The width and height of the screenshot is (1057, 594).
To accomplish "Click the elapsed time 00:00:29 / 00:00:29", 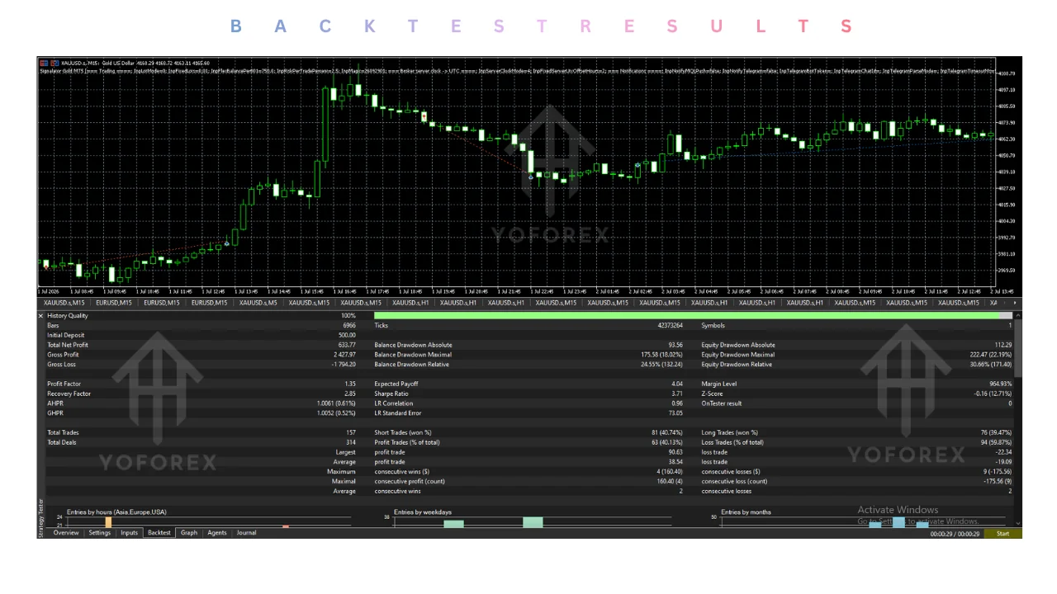I will tap(955, 534).
